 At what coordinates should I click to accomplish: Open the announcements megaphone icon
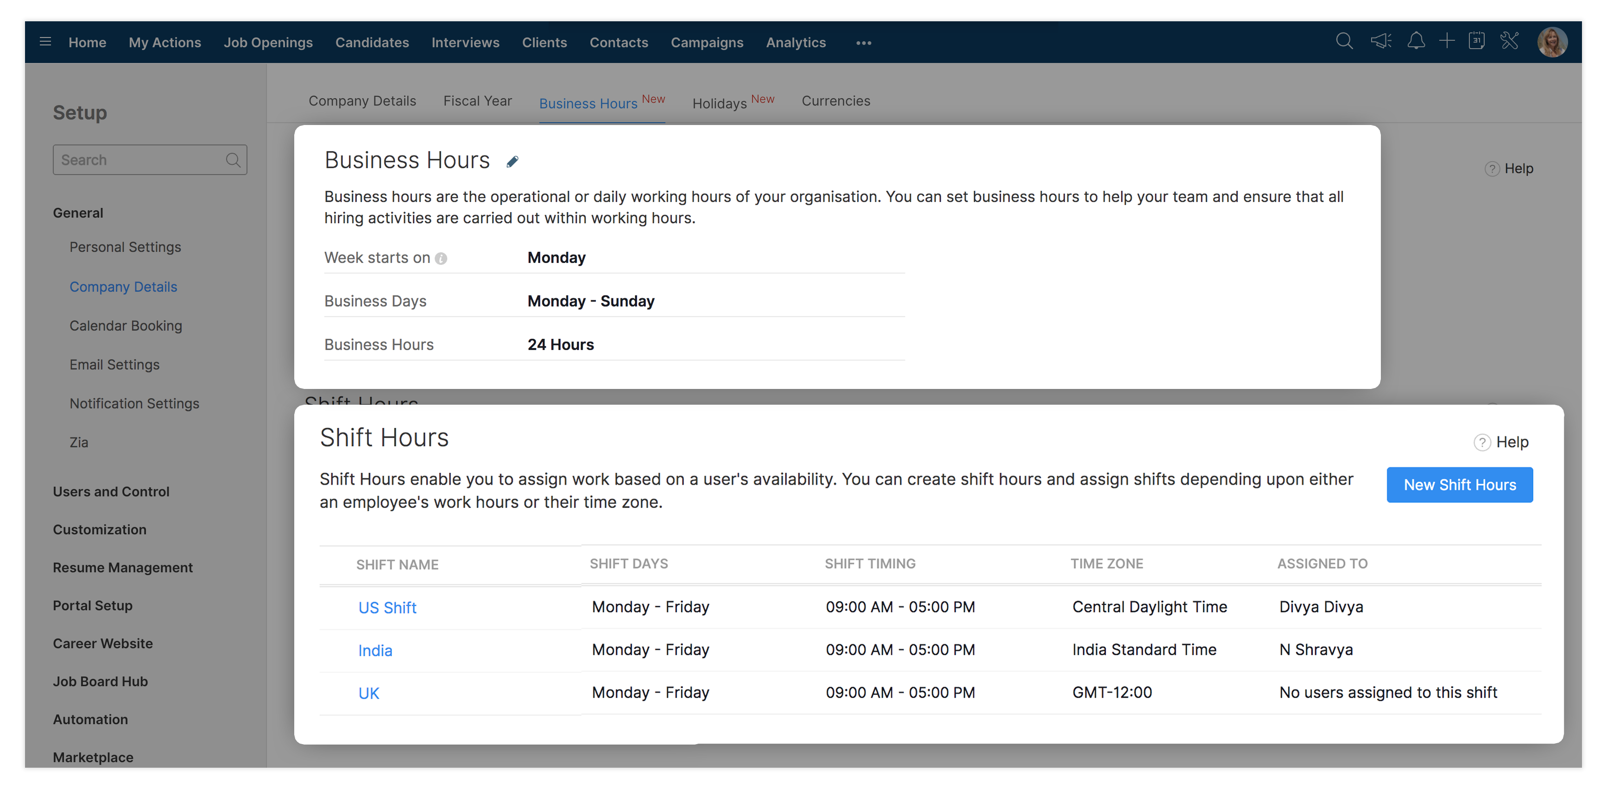point(1380,42)
